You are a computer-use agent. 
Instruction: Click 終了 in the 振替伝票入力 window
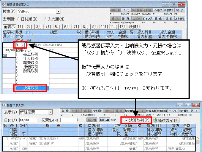pyautogui.click(x=194, y=111)
